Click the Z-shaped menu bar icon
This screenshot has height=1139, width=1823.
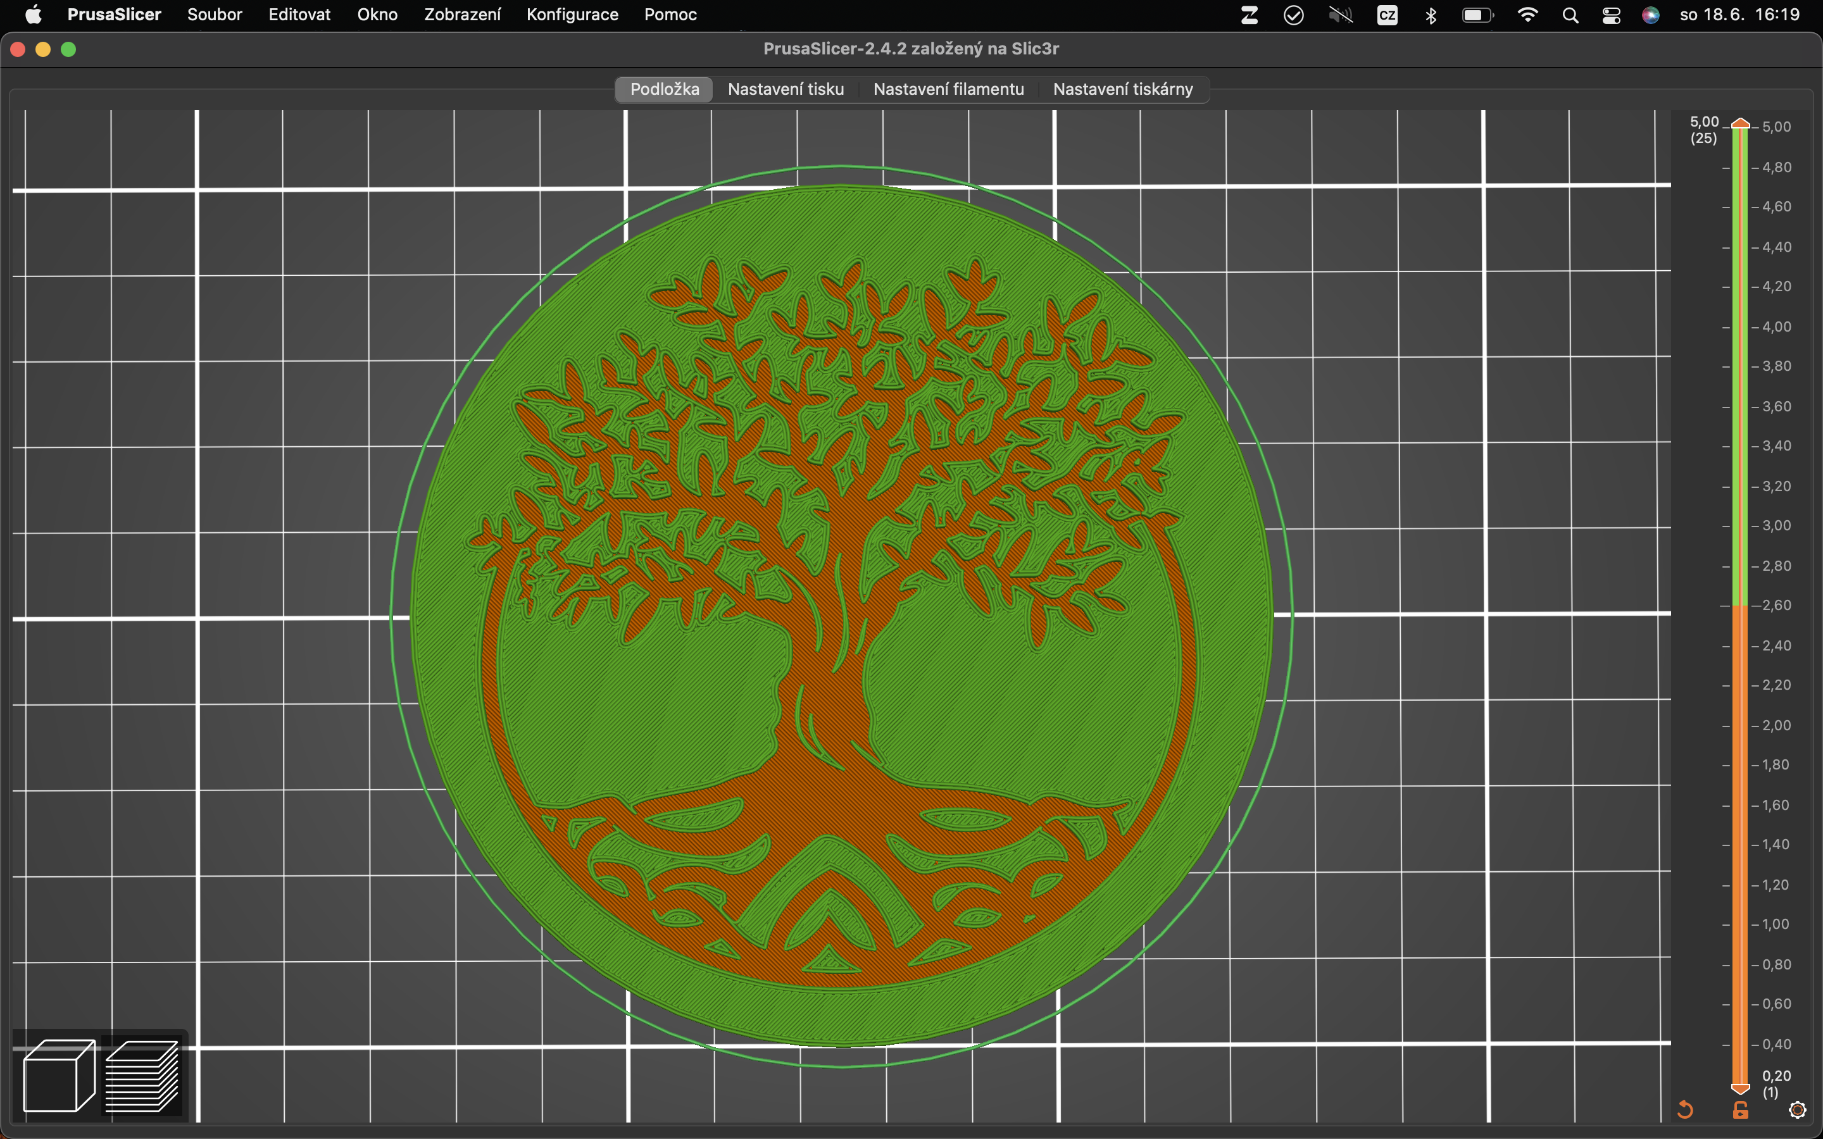pyautogui.click(x=1249, y=15)
